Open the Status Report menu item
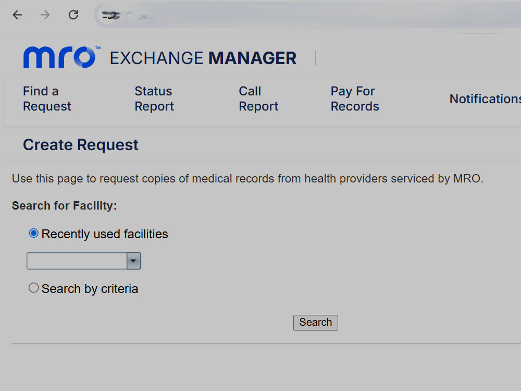Screen dimensions: 521x391 154,99
